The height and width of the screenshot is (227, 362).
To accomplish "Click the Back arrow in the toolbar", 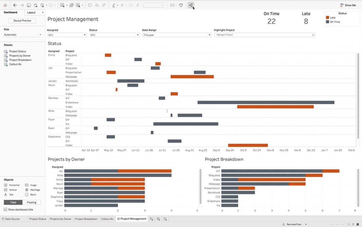I will (x=15, y=5).
